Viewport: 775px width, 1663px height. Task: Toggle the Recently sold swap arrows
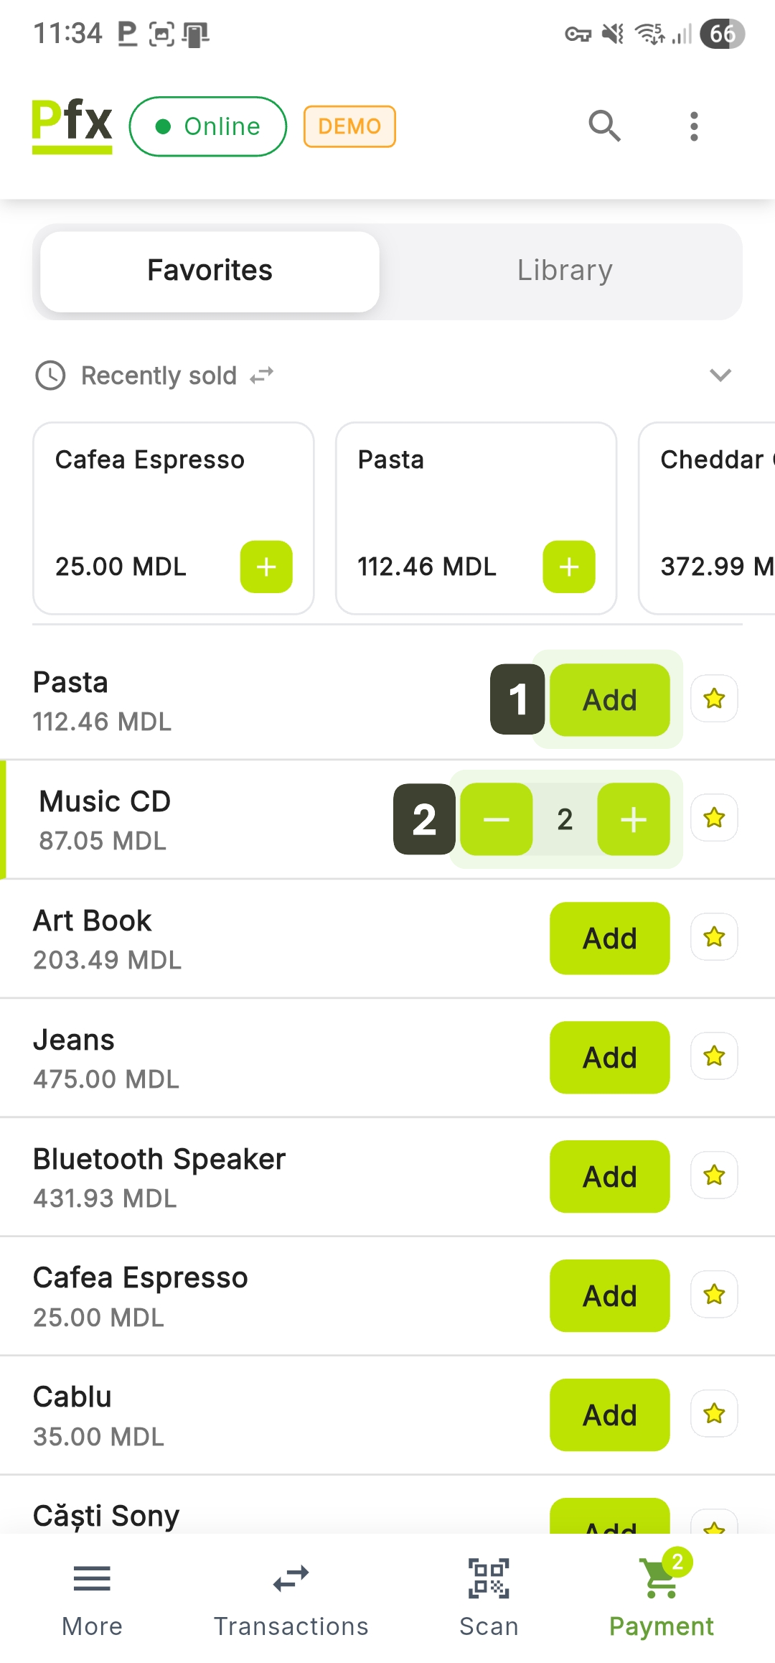[x=262, y=375]
